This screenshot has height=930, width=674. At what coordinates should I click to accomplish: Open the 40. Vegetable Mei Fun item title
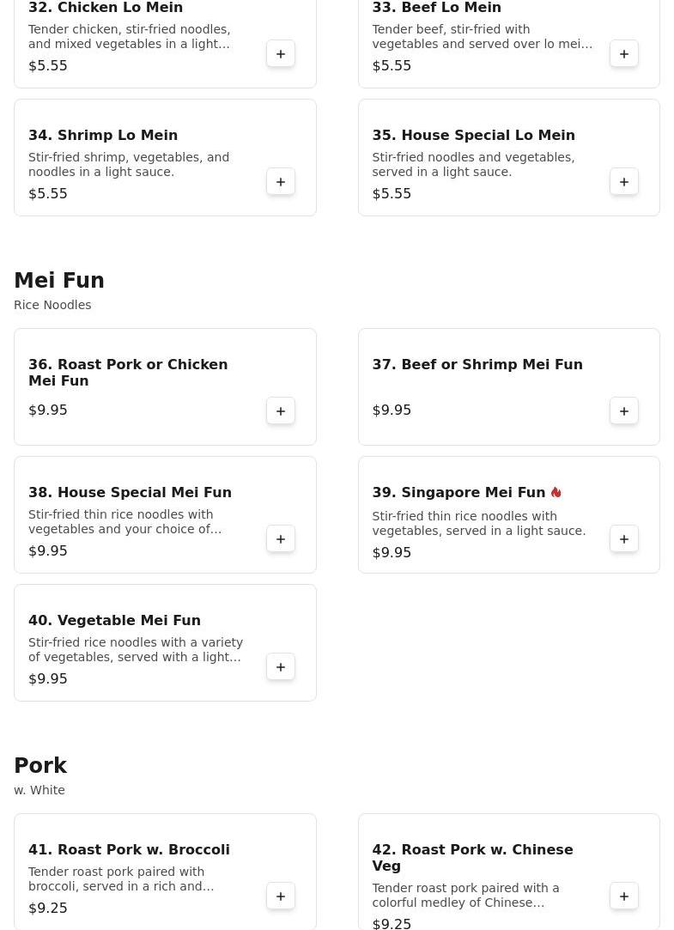pos(114,621)
